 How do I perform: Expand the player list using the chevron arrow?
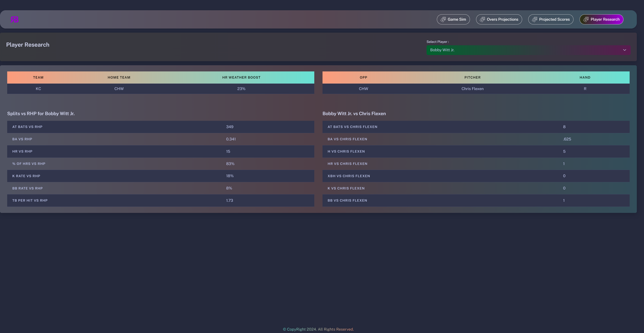(624, 50)
